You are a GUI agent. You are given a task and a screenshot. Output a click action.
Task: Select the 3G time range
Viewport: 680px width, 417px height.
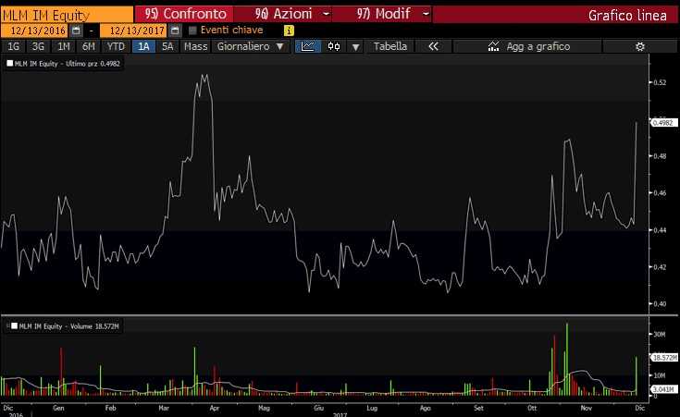tap(38, 46)
